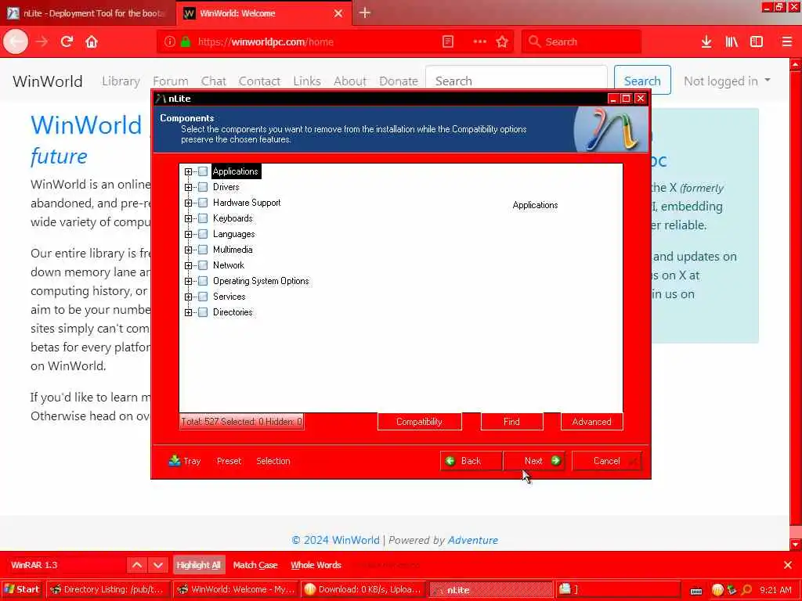The image size is (802, 601).
Task: Open a new browser tab
Action: (365, 13)
